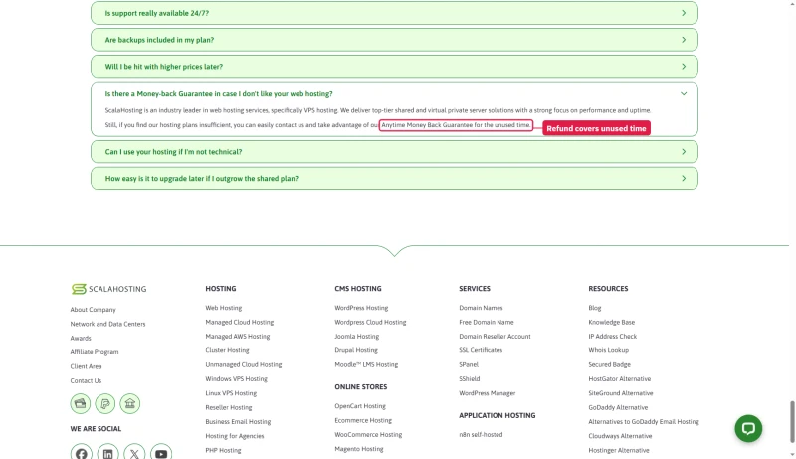The height and width of the screenshot is (459, 796).
Task: Click the credit card payment icon
Action: point(81,403)
